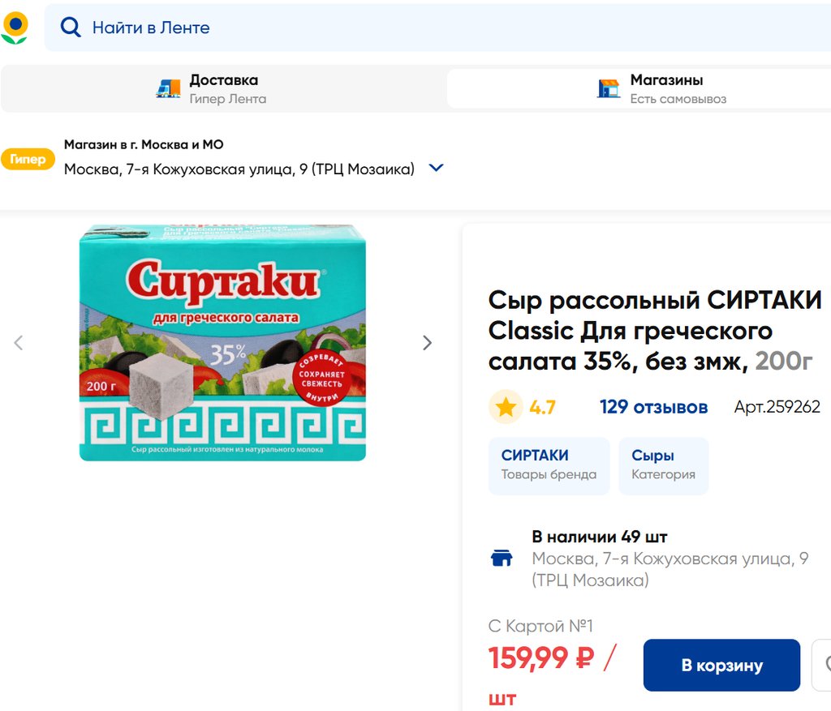Open the 129 отзывов reviews link
Image resolution: width=831 pixels, height=711 pixels.
[x=653, y=407]
